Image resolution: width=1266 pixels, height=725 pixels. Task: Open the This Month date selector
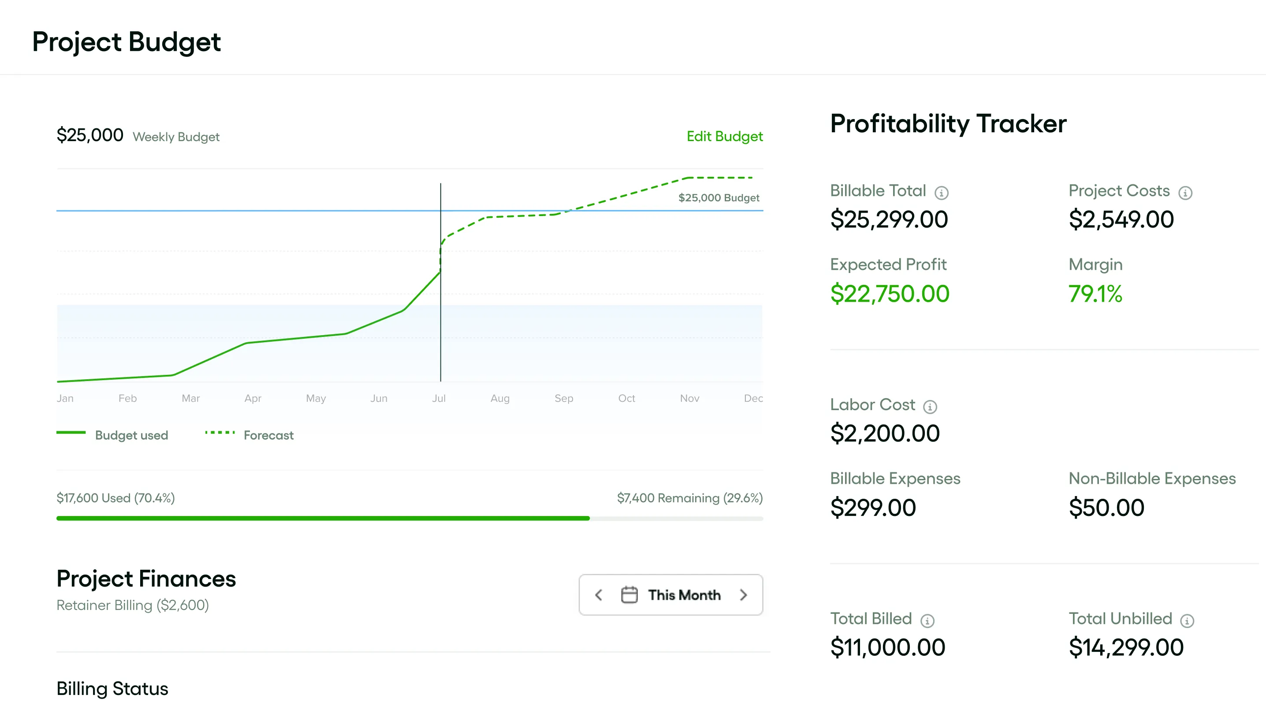684,595
